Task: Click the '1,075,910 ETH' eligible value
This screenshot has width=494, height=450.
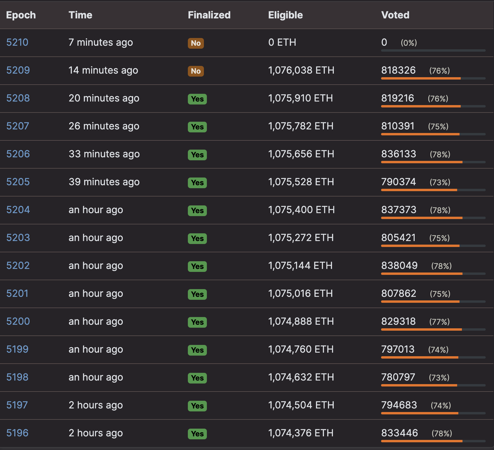Action: coord(301,98)
